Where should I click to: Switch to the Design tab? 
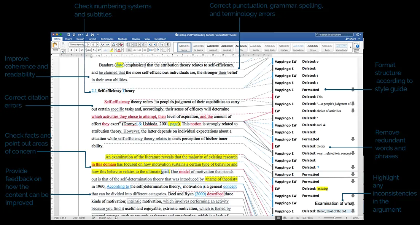tap(80, 39)
